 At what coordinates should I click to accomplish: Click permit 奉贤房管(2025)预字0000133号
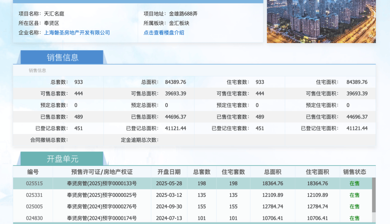pos(102,184)
